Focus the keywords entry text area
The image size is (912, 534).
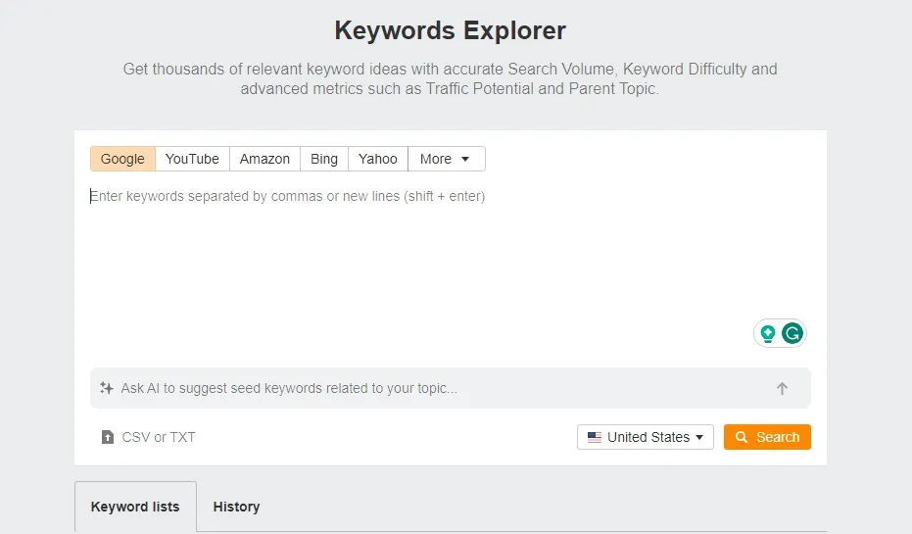click(x=451, y=267)
